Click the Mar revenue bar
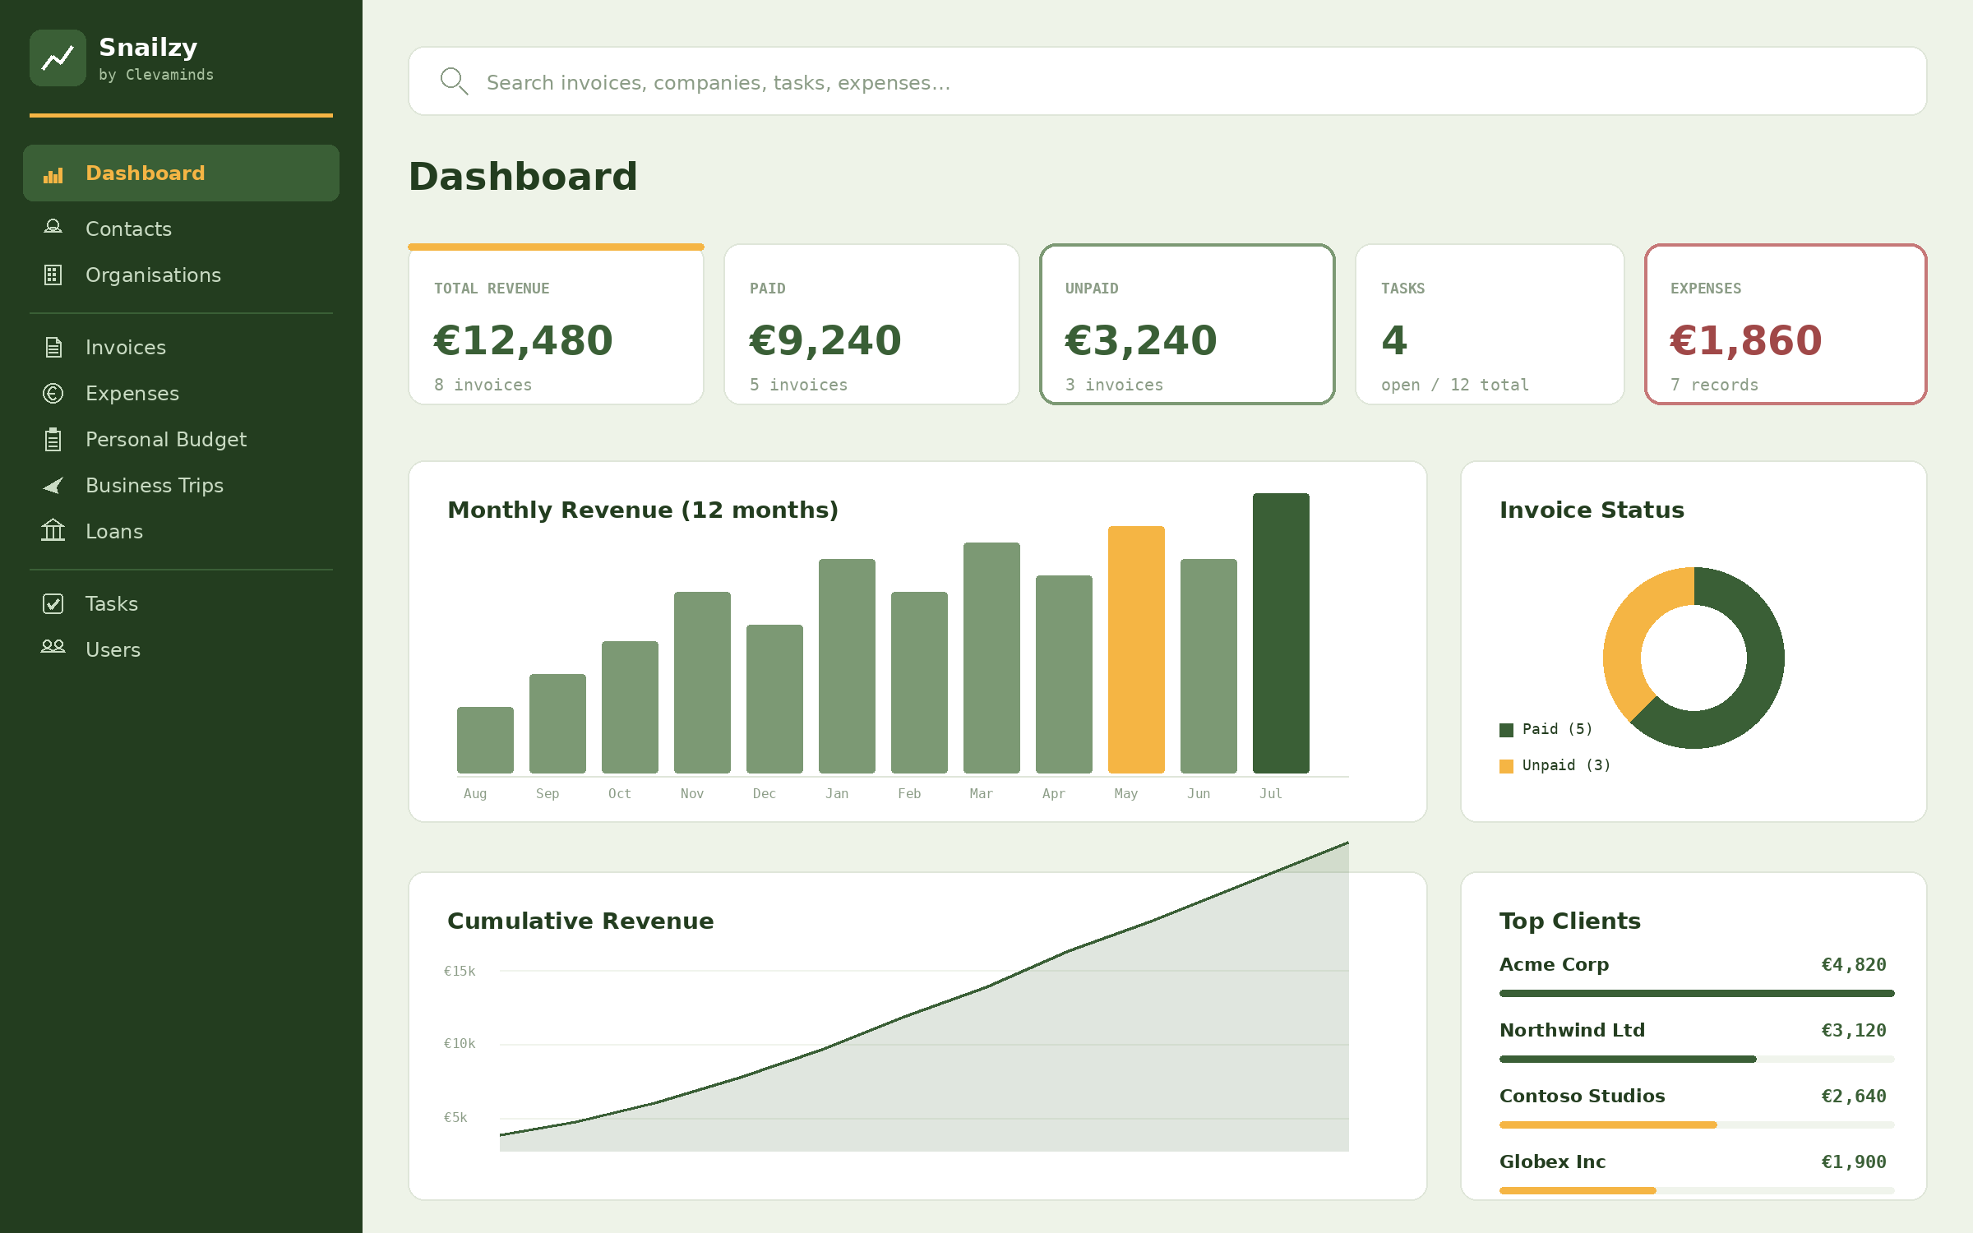1973x1233 pixels. click(x=991, y=658)
